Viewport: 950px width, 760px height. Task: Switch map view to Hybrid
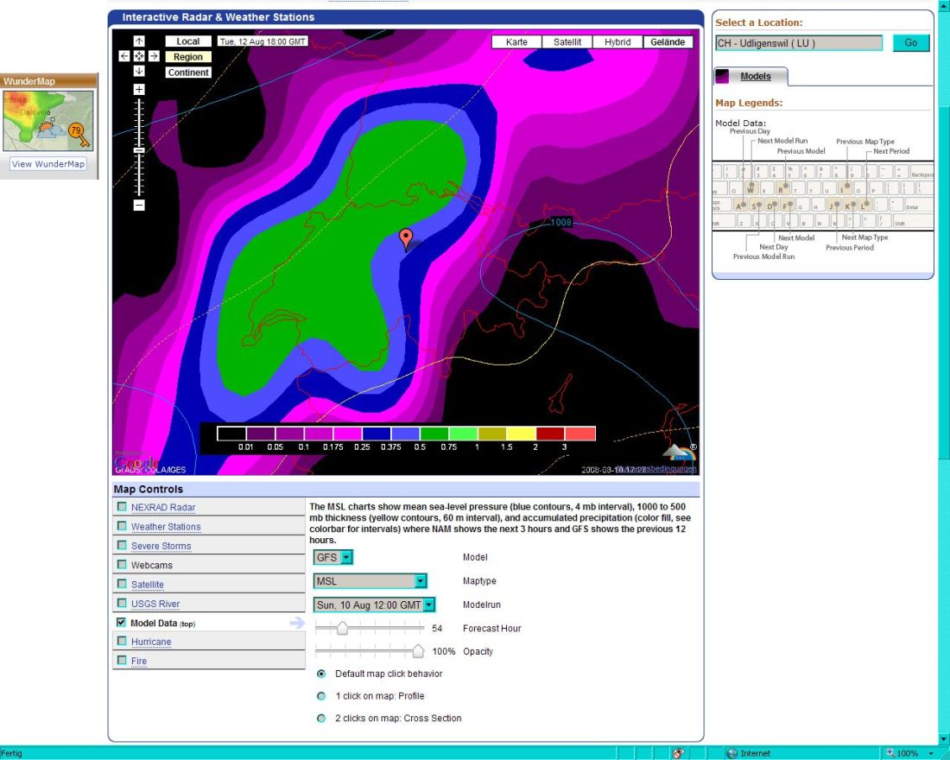coord(617,41)
